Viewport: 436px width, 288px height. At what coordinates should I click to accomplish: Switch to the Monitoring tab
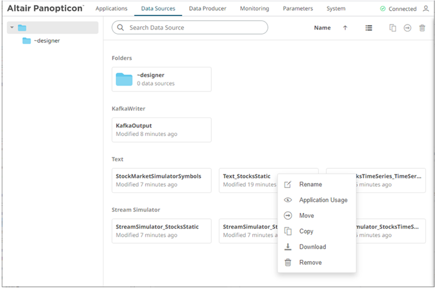[253, 9]
